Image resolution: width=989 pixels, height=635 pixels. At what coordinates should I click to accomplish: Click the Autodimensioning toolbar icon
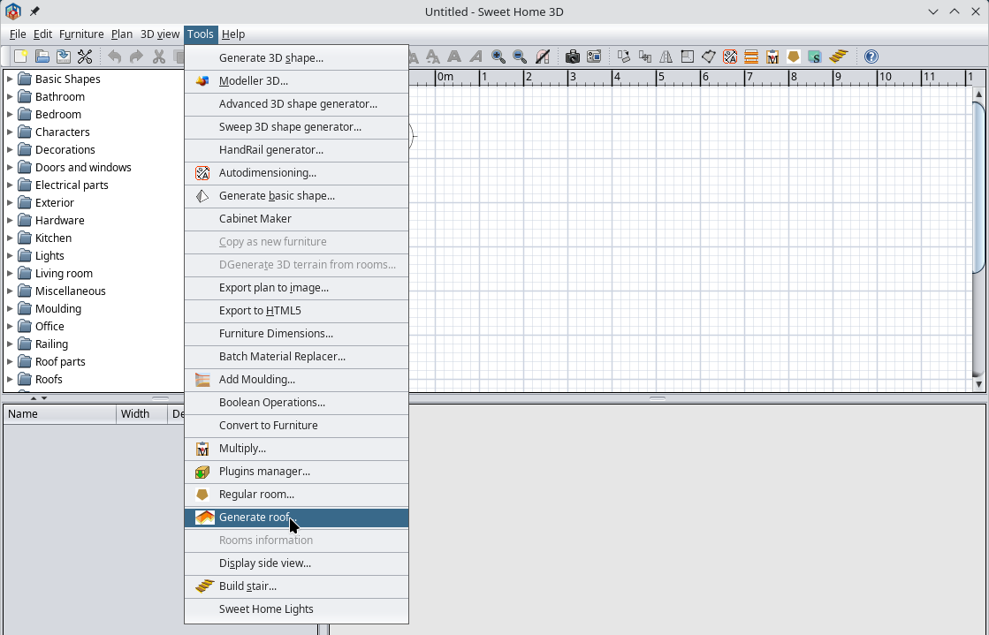pyautogui.click(x=730, y=57)
